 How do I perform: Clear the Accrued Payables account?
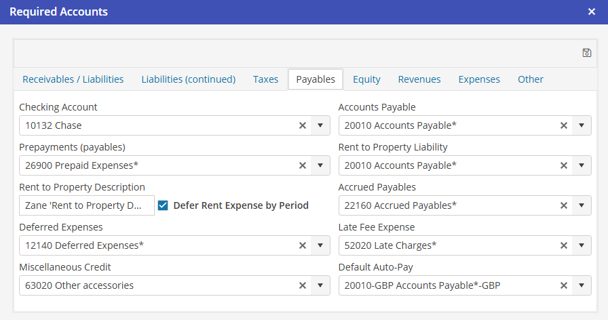pyautogui.click(x=563, y=205)
